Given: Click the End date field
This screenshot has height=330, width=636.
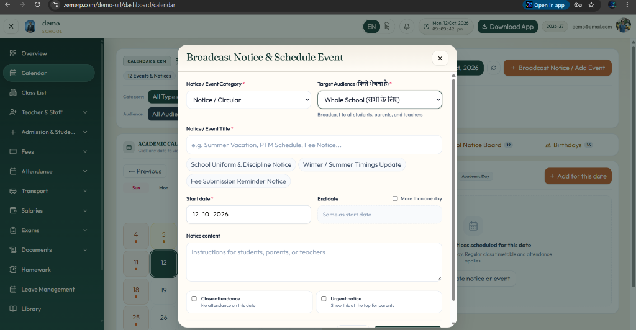Looking at the screenshot, I should click(379, 215).
